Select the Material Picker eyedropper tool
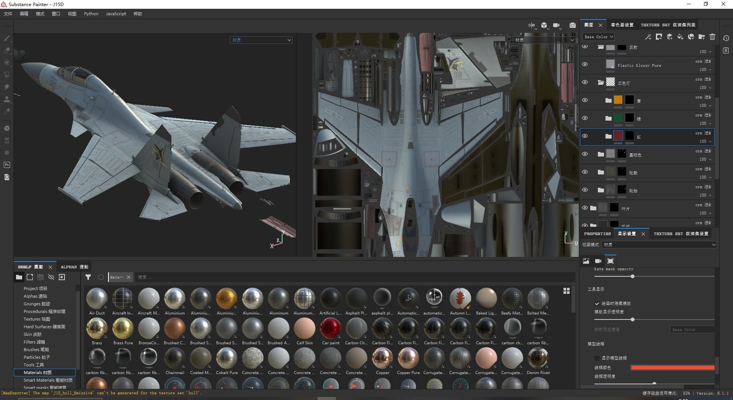This screenshot has height=400, width=733. [x=6, y=111]
